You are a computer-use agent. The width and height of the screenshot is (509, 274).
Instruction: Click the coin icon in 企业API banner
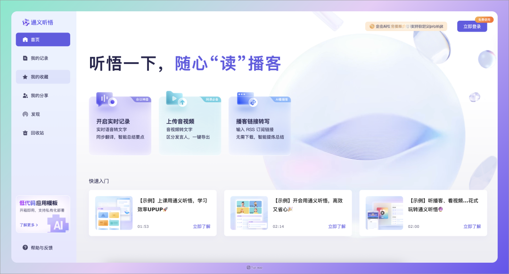372,26
